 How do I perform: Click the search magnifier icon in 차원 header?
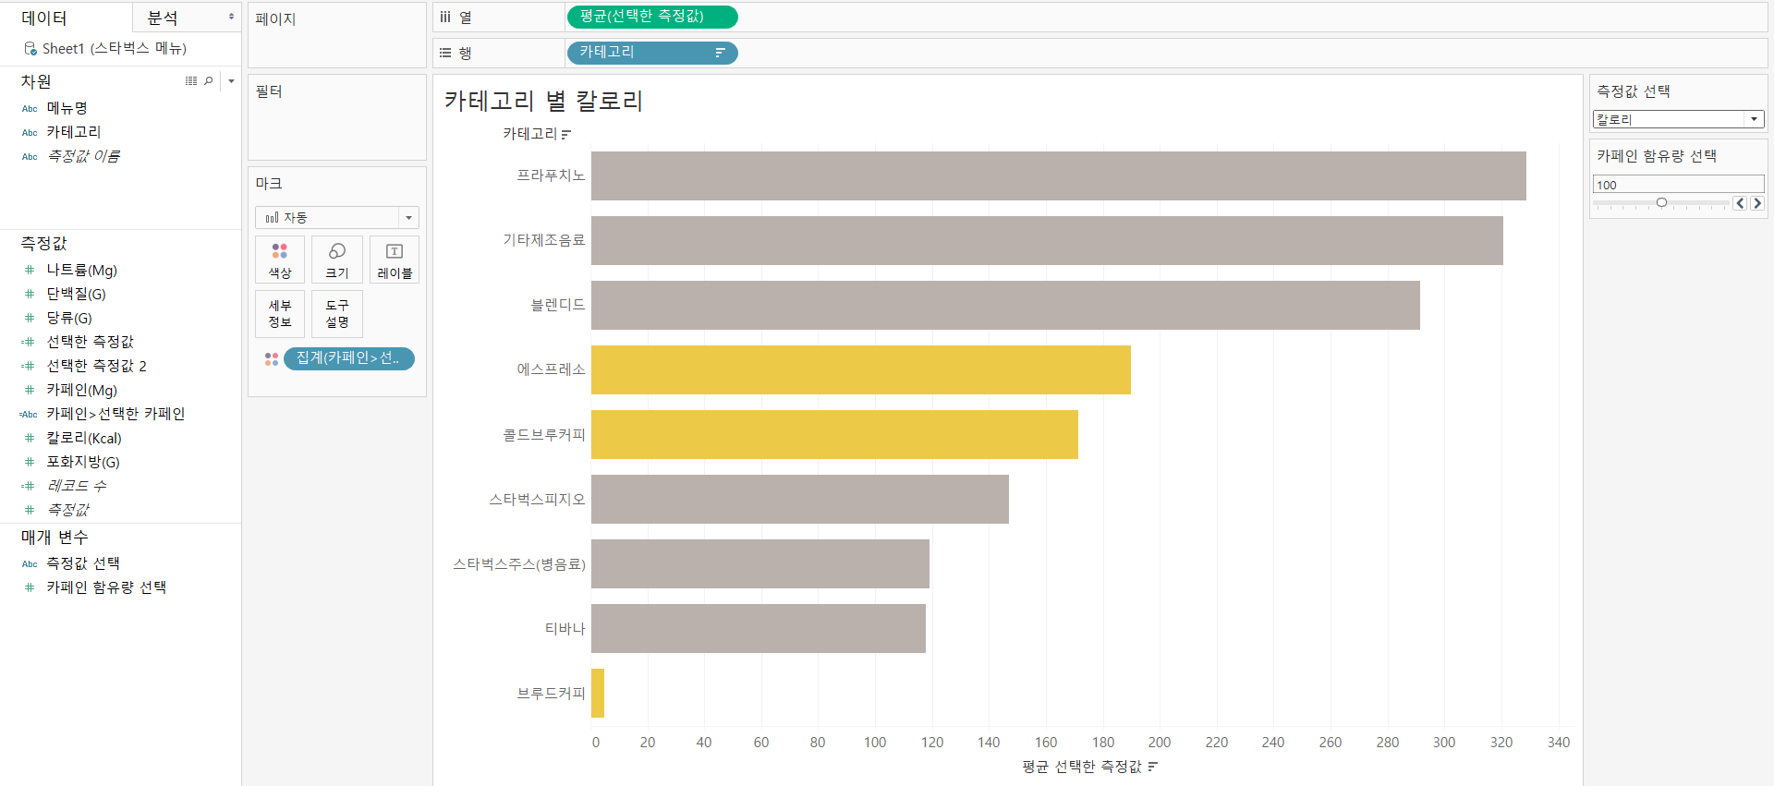[209, 81]
